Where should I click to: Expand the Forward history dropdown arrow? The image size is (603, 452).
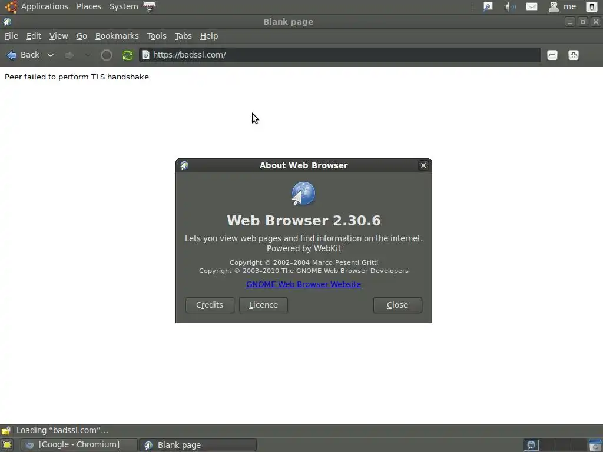(88, 55)
